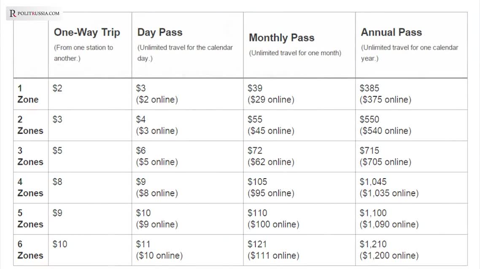Viewport: 480px width, 269px height.
Task: Select the 2 Zones row label
Action: pos(30,125)
